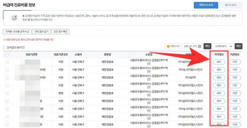Switch to the 지도로 보기 tab
The width and height of the screenshot is (247, 128).
click(230, 5)
